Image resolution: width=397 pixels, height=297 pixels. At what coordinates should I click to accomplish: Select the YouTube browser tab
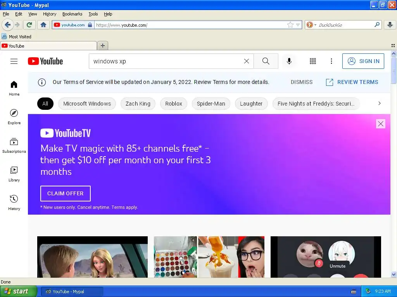pos(48,46)
